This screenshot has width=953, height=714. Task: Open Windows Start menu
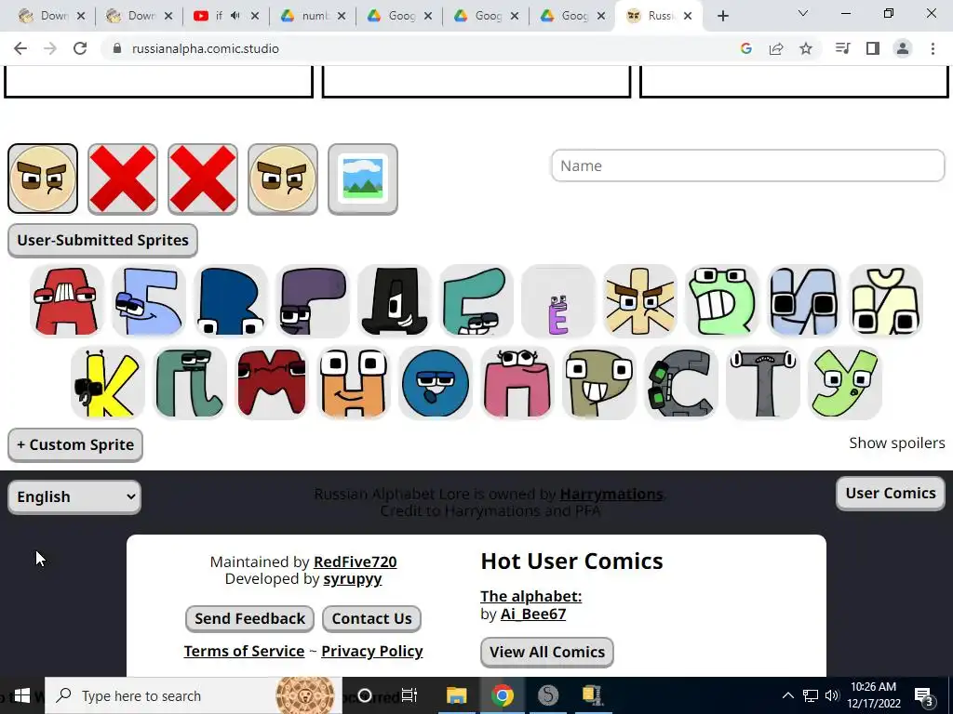tap(22, 695)
